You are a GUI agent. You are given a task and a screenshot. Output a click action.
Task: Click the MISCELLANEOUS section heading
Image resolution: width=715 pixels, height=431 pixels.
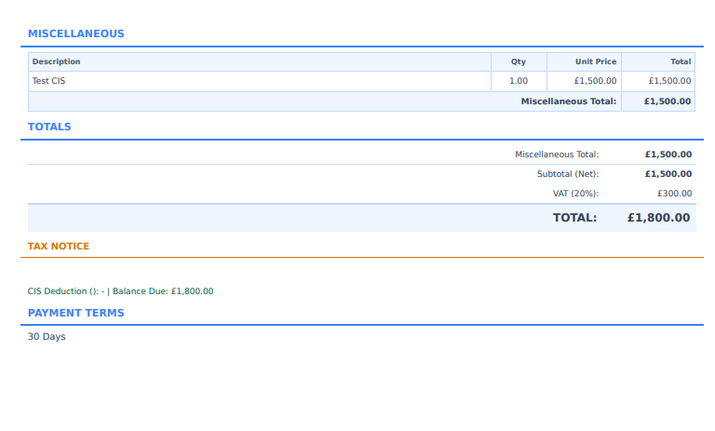tap(75, 34)
